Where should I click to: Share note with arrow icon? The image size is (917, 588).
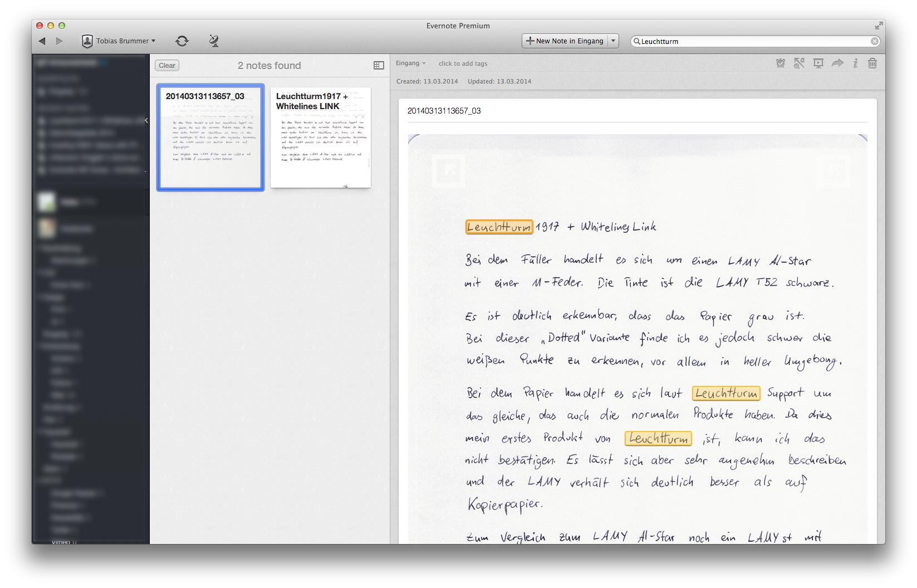(837, 63)
